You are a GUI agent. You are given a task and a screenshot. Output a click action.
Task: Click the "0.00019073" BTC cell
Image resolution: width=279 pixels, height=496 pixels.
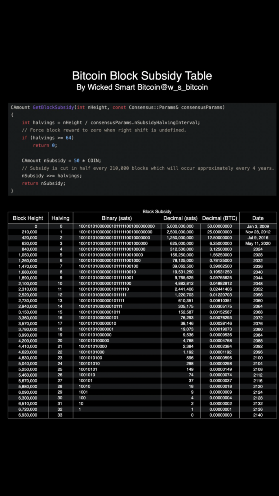[x=221, y=329]
